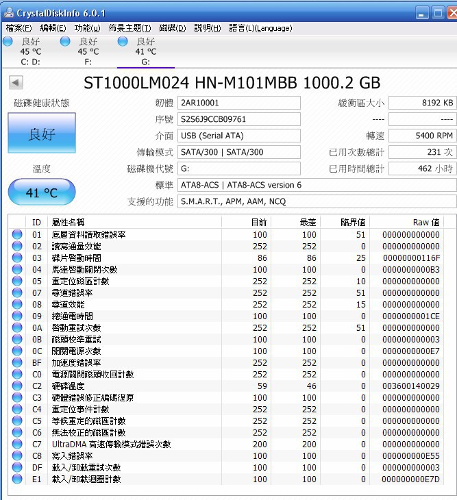Click the status icon for attribute 05
The height and width of the screenshot is (500, 457).
[17, 281]
